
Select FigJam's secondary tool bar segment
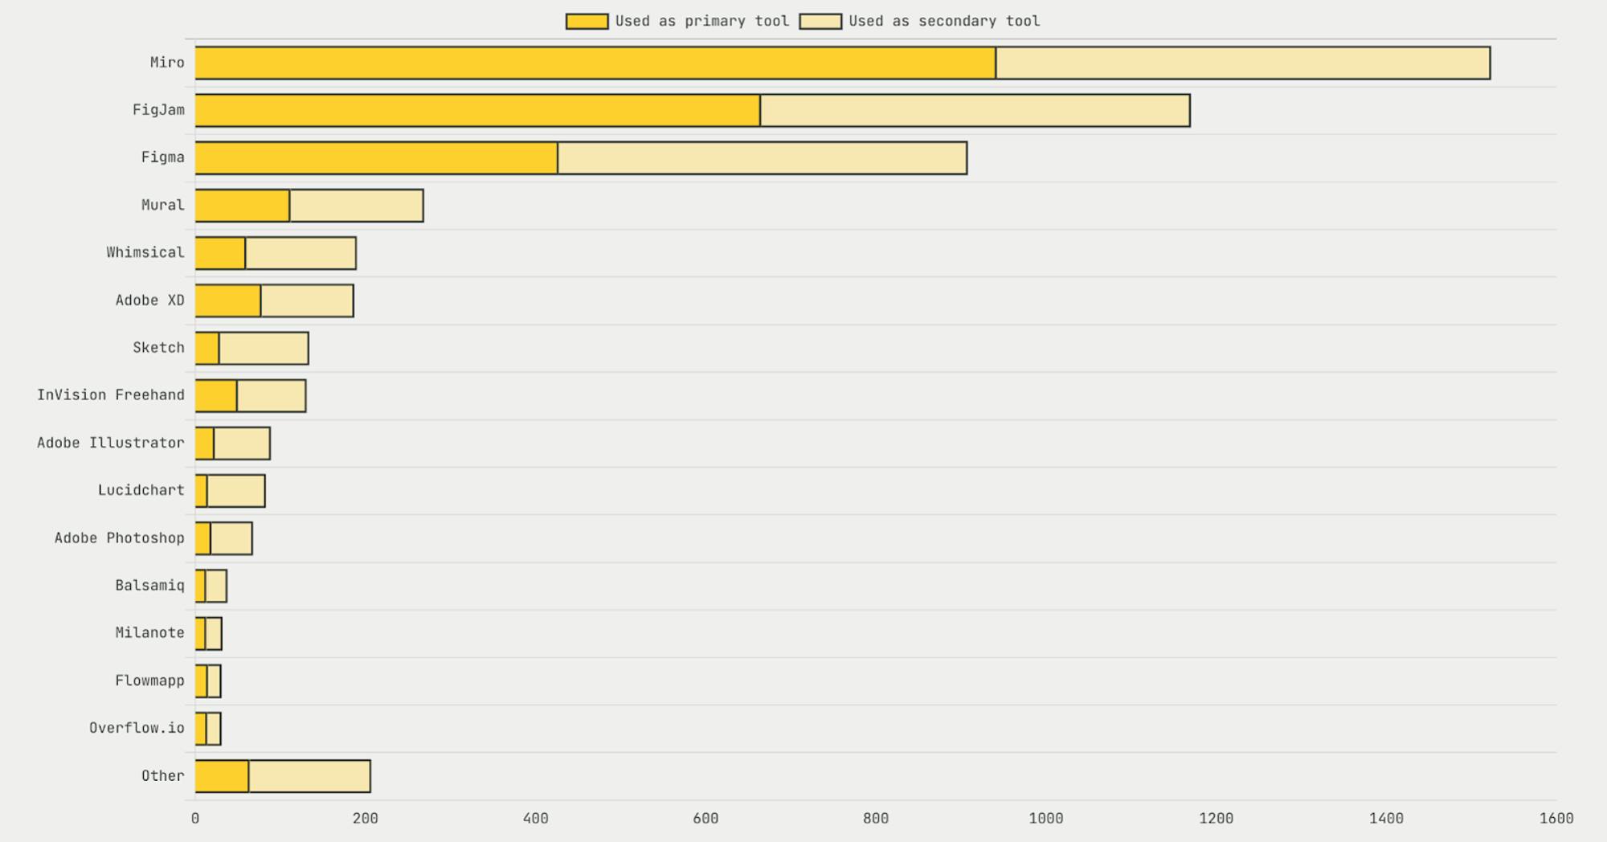975,110
